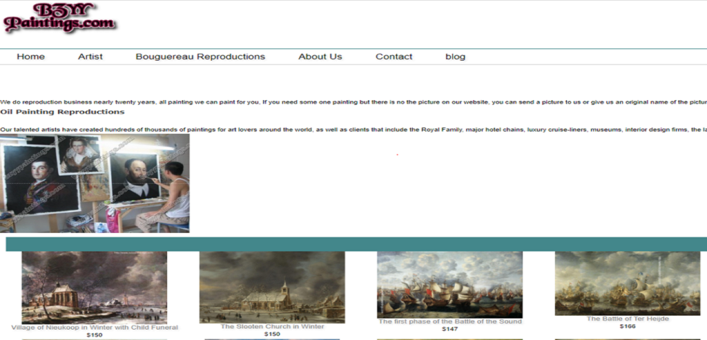This screenshot has width=707, height=340.
Task: Go to the Home page
Action: coord(30,57)
